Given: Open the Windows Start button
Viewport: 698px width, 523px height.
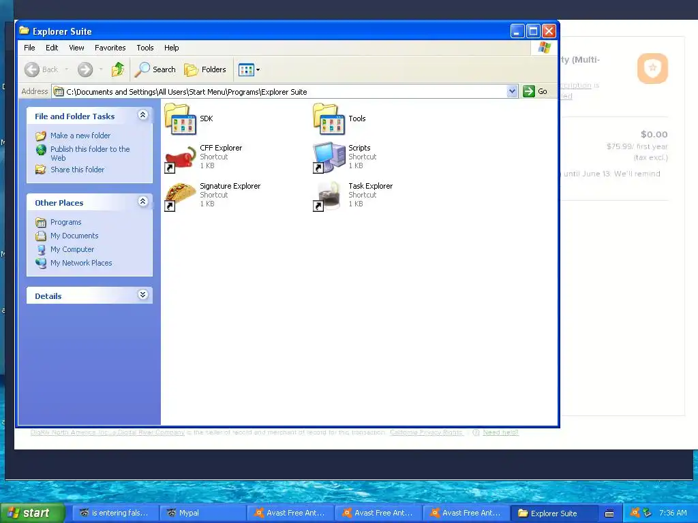Looking at the screenshot, I should [x=32, y=513].
